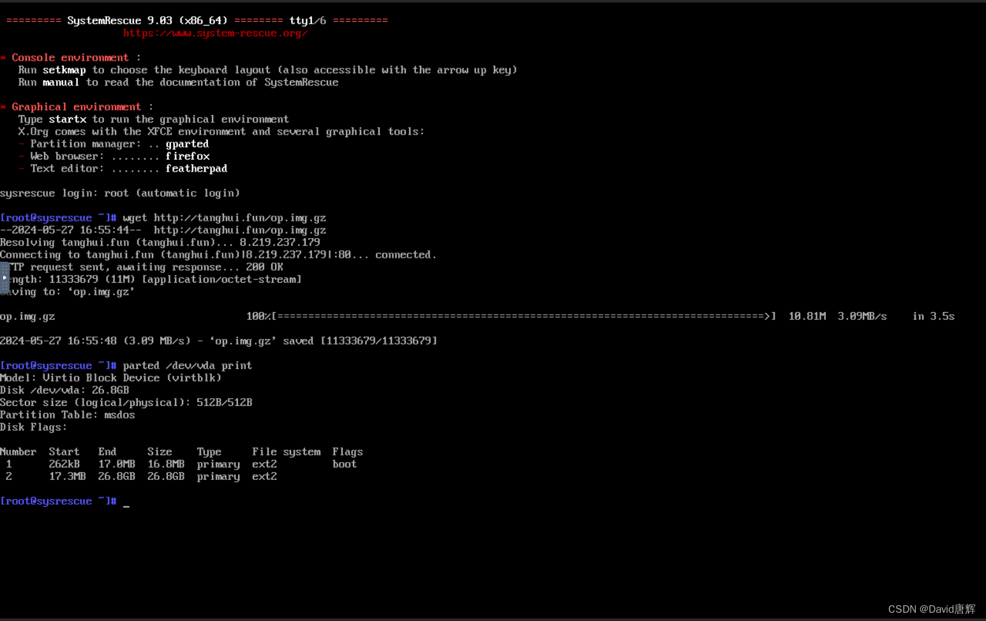Click the parted /dev/vda print command line
The height and width of the screenshot is (621, 986).
pos(187,365)
